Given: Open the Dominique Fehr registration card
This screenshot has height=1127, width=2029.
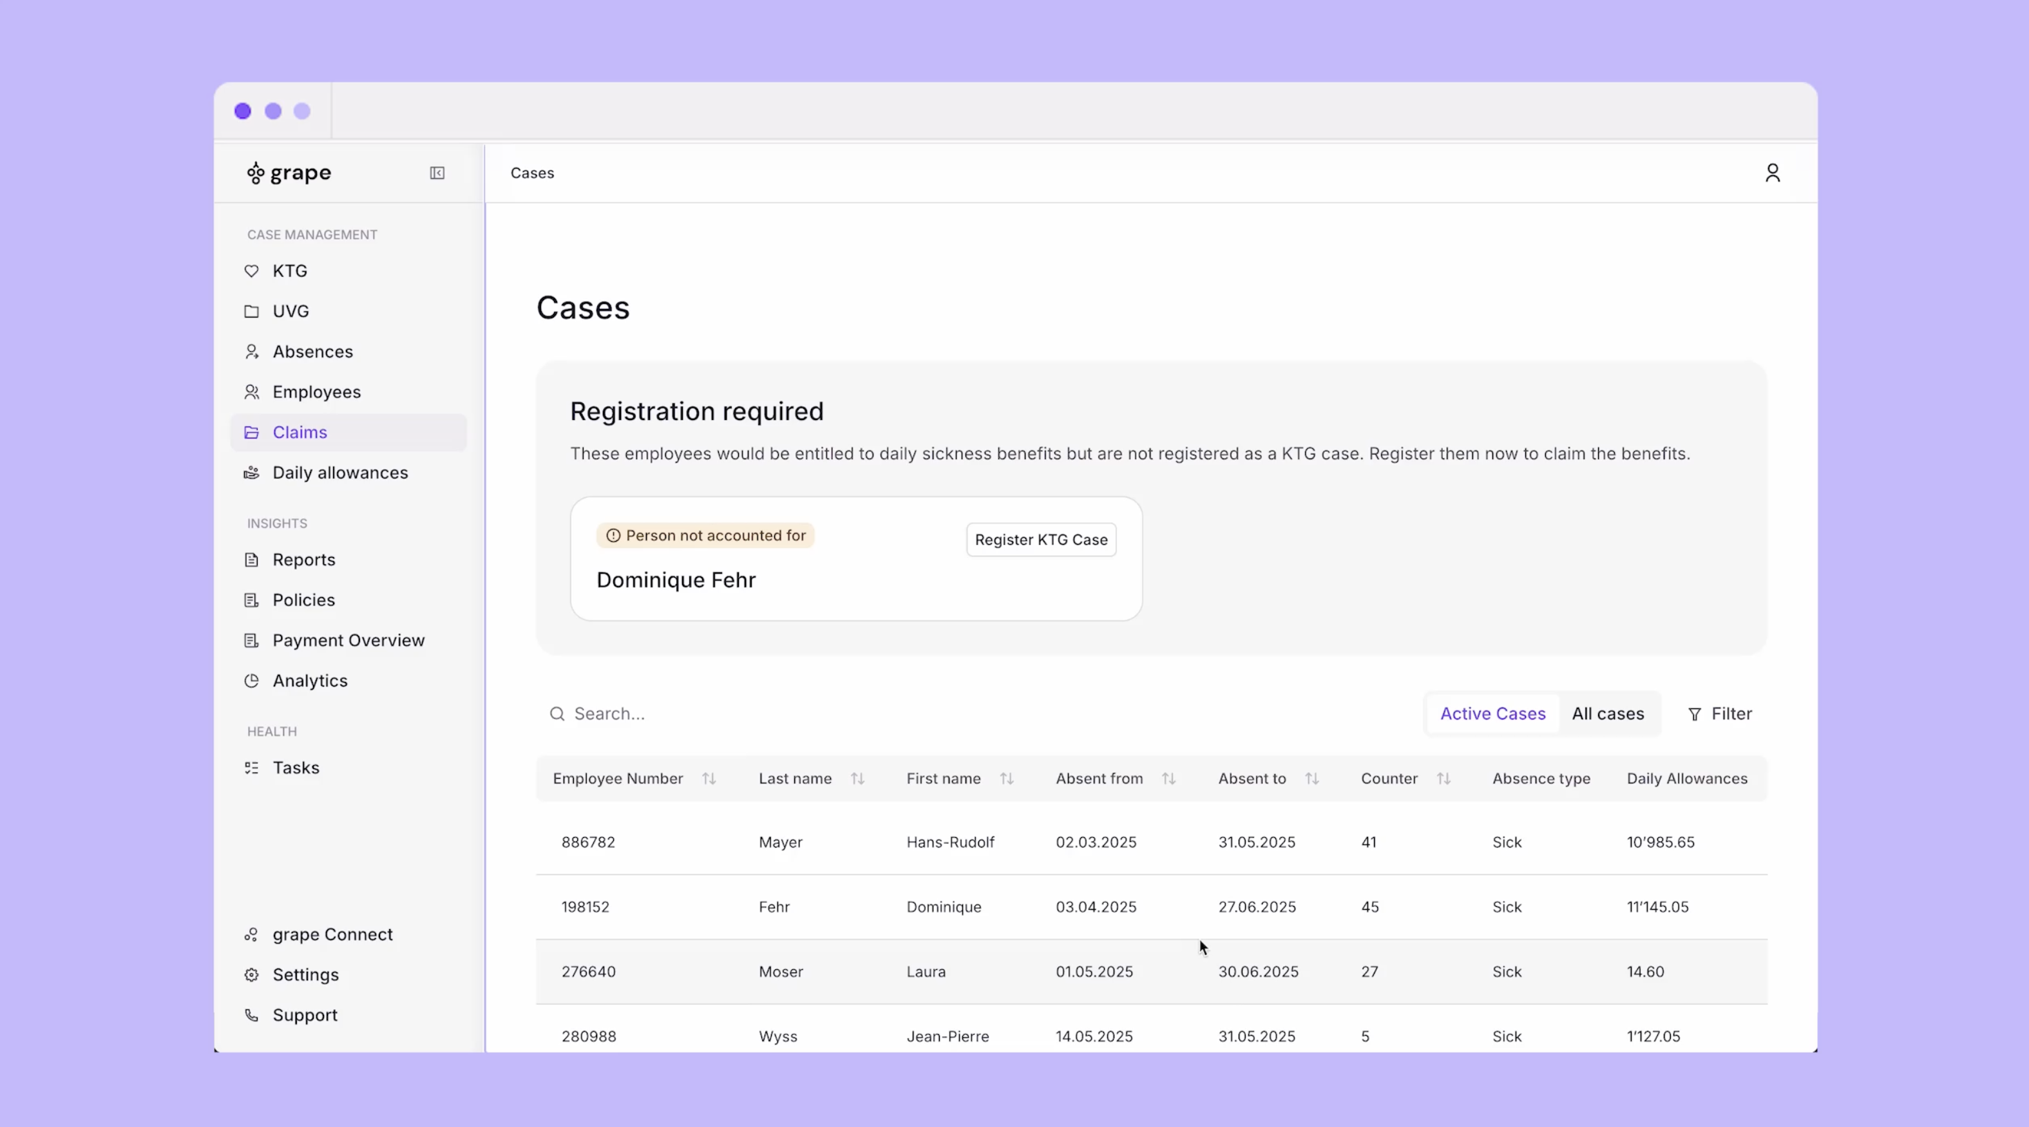Looking at the screenshot, I should (x=856, y=558).
